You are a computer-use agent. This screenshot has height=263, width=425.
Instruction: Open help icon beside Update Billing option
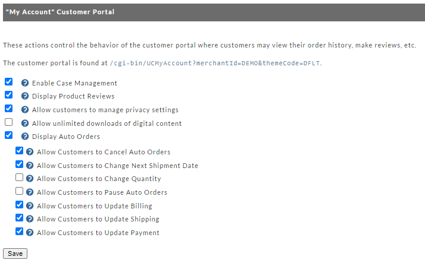coord(30,206)
